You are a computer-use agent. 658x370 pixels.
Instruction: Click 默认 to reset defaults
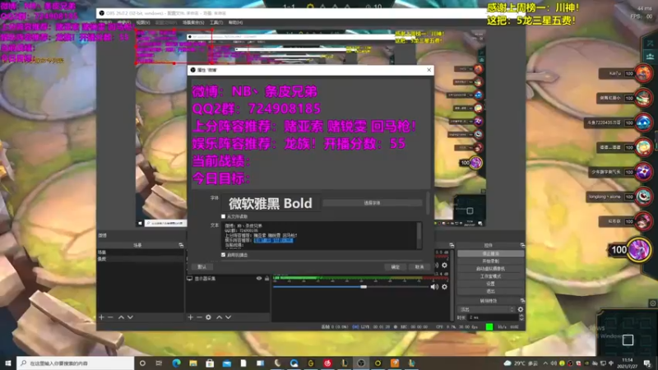pos(202,266)
